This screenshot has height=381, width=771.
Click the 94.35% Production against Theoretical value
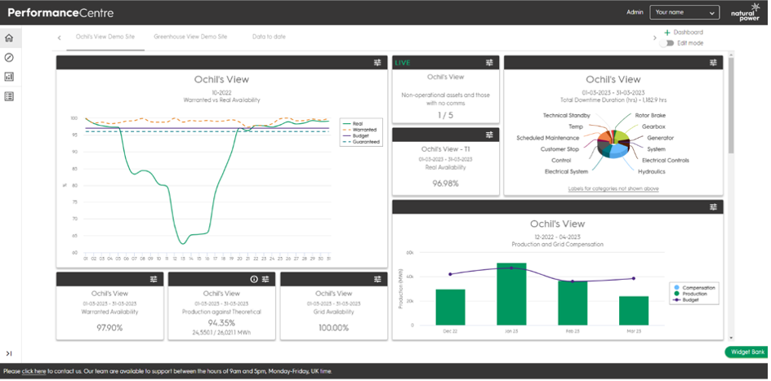[221, 323]
